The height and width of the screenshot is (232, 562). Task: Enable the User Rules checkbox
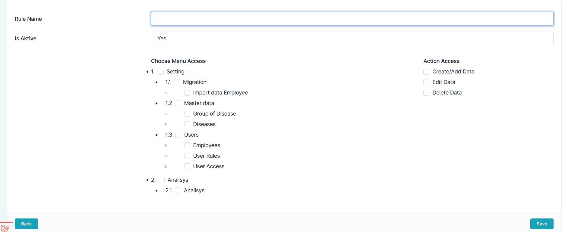[x=187, y=156]
